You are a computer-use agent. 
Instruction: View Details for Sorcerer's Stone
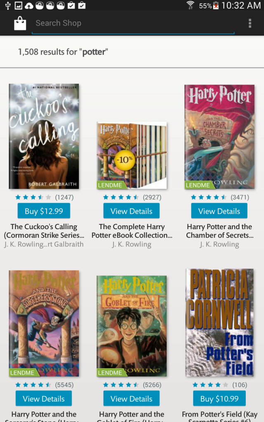tap(44, 399)
